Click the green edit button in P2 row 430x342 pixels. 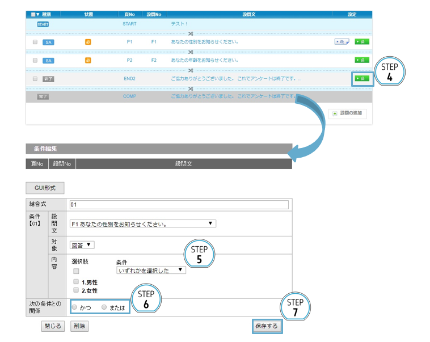click(361, 60)
